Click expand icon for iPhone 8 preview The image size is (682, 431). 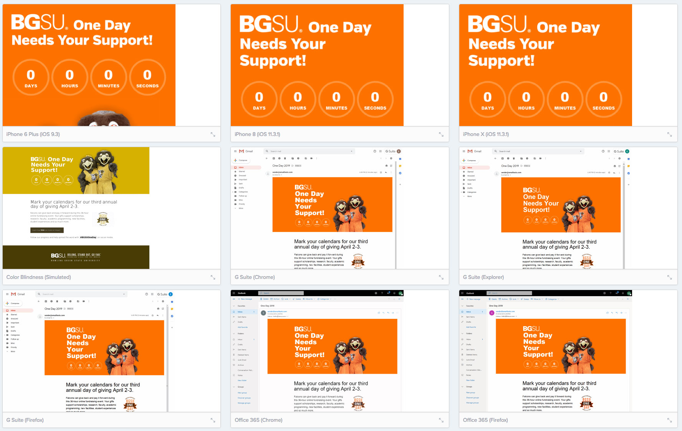coord(441,134)
